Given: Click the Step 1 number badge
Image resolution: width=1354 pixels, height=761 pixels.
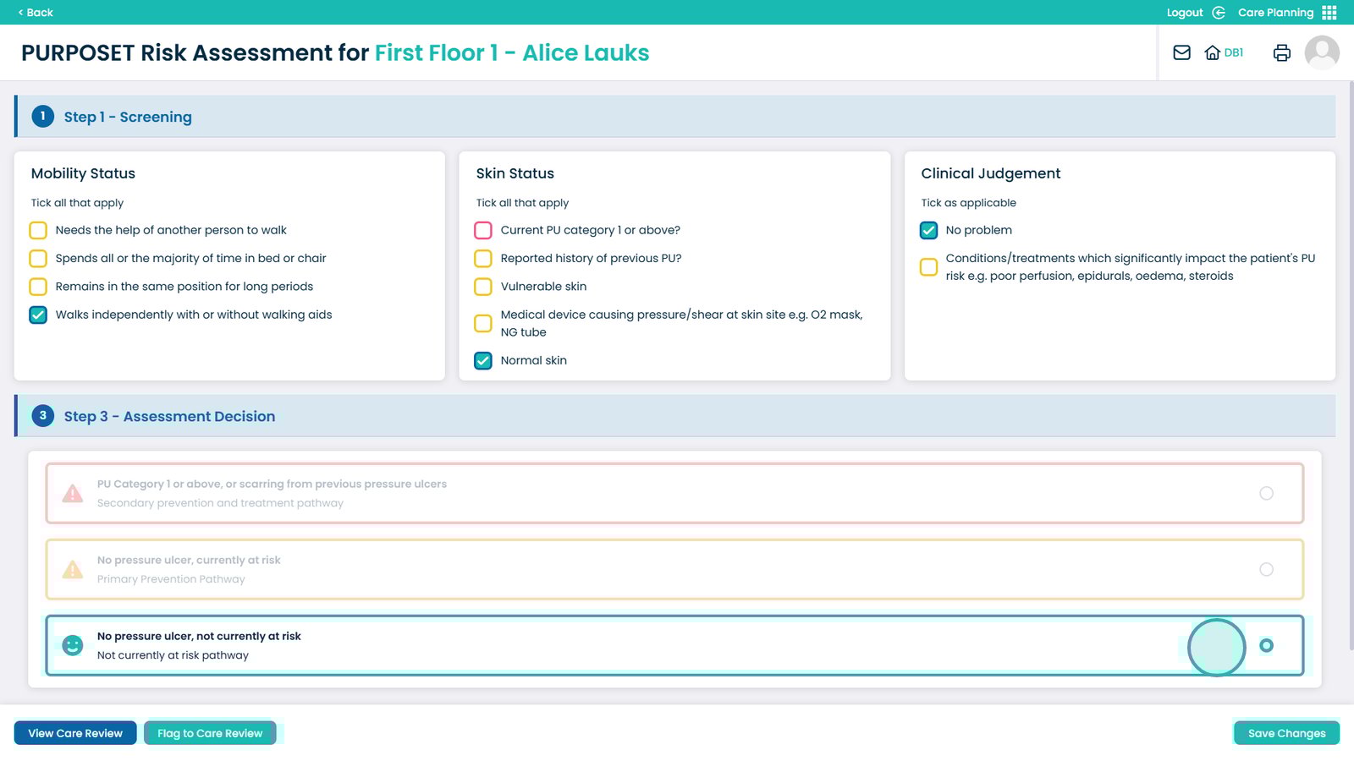Looking at the screenshot, I should [42, 117].
